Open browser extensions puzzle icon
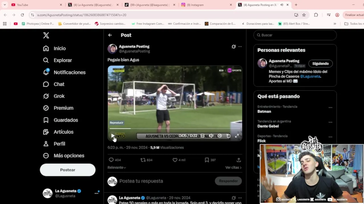The width and height of the screenshot is (364, 204). point(316,15)
